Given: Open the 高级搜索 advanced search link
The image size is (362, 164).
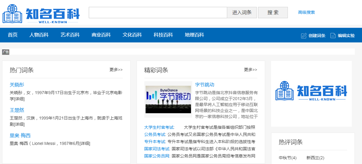Looking at the screenshot, I should coord(306,13).
